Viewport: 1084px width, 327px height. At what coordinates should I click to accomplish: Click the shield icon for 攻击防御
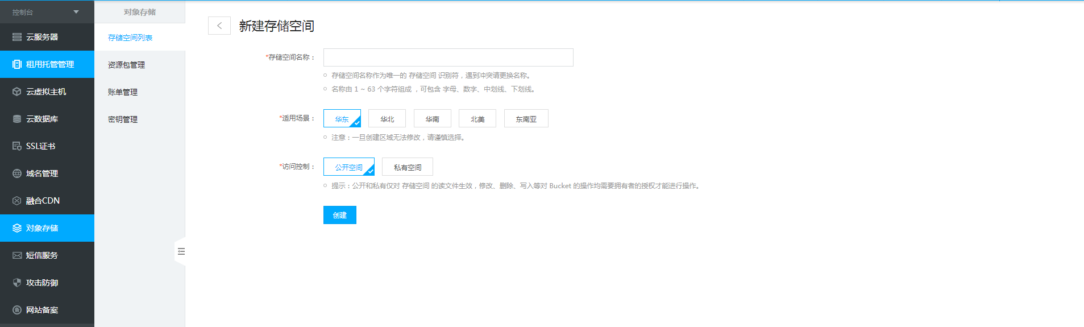pos(17,283)
